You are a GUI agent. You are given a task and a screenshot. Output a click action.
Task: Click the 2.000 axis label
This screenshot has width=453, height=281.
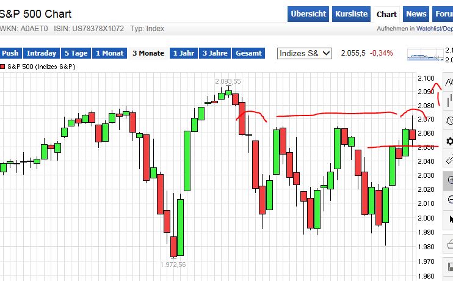coord(426,218)
